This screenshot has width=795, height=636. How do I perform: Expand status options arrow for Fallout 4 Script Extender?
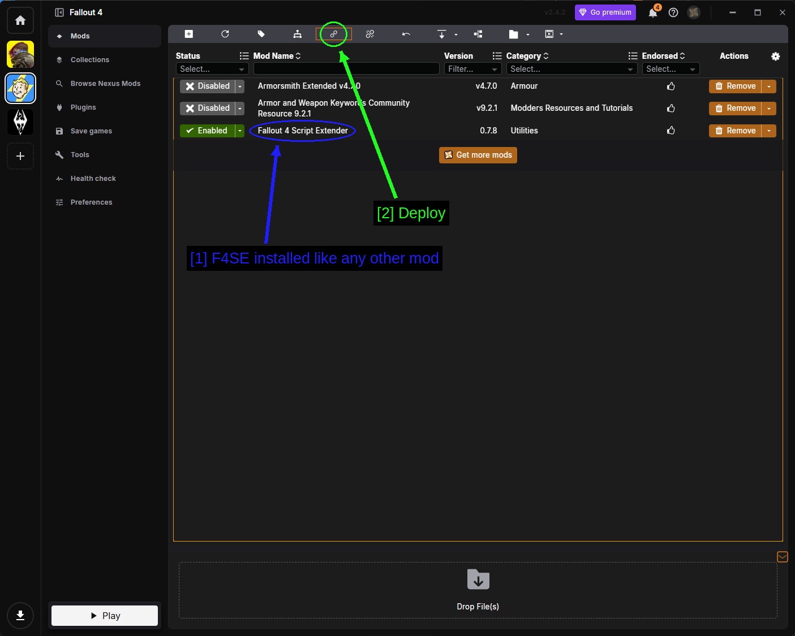click(240, 131)
